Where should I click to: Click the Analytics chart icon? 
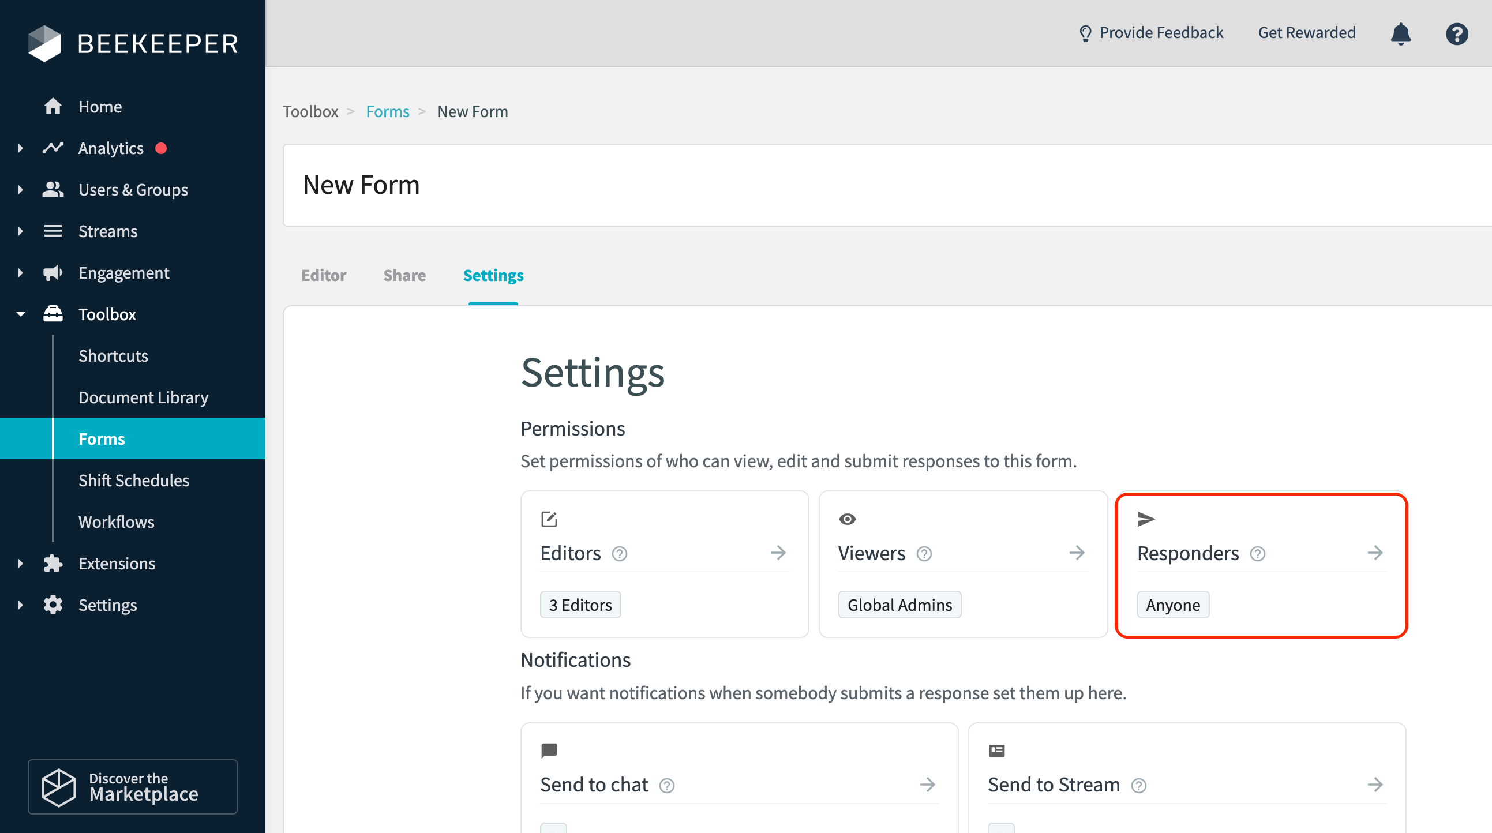click(x=53, y=148)
